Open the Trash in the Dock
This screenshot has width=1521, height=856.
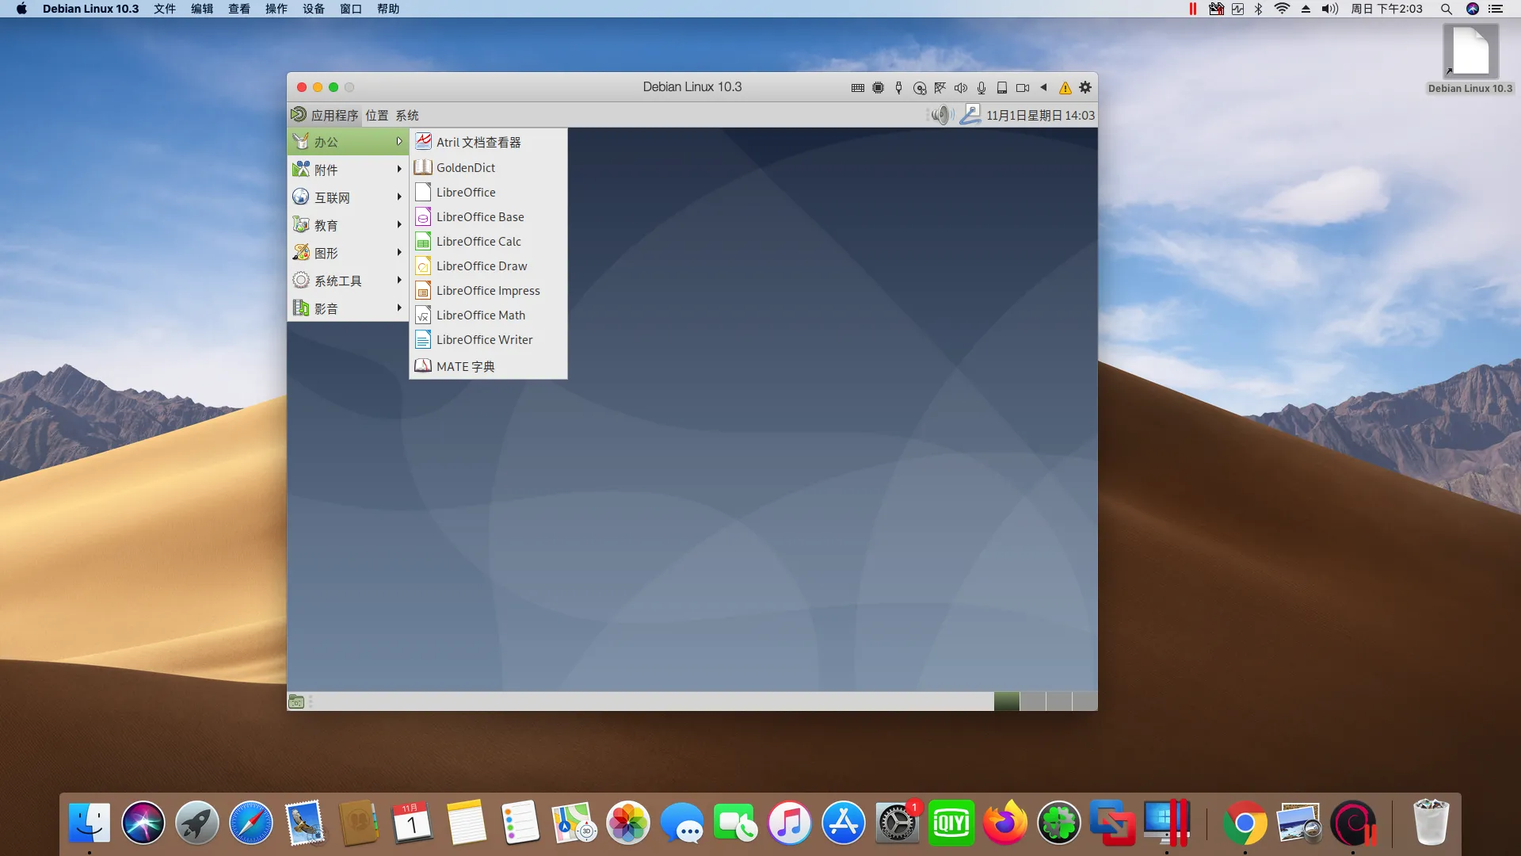1431,824
